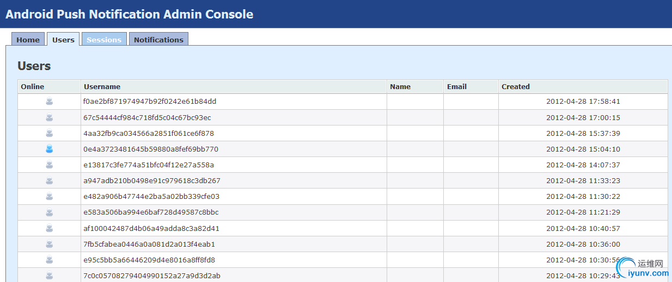Click created date 2012-04-28 11:21:29
This screenshot has width=672, height=282.
(x=583, y=212)
